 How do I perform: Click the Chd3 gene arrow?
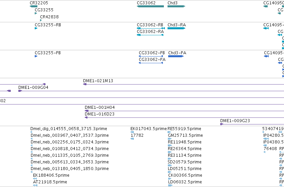pos(177,6)
